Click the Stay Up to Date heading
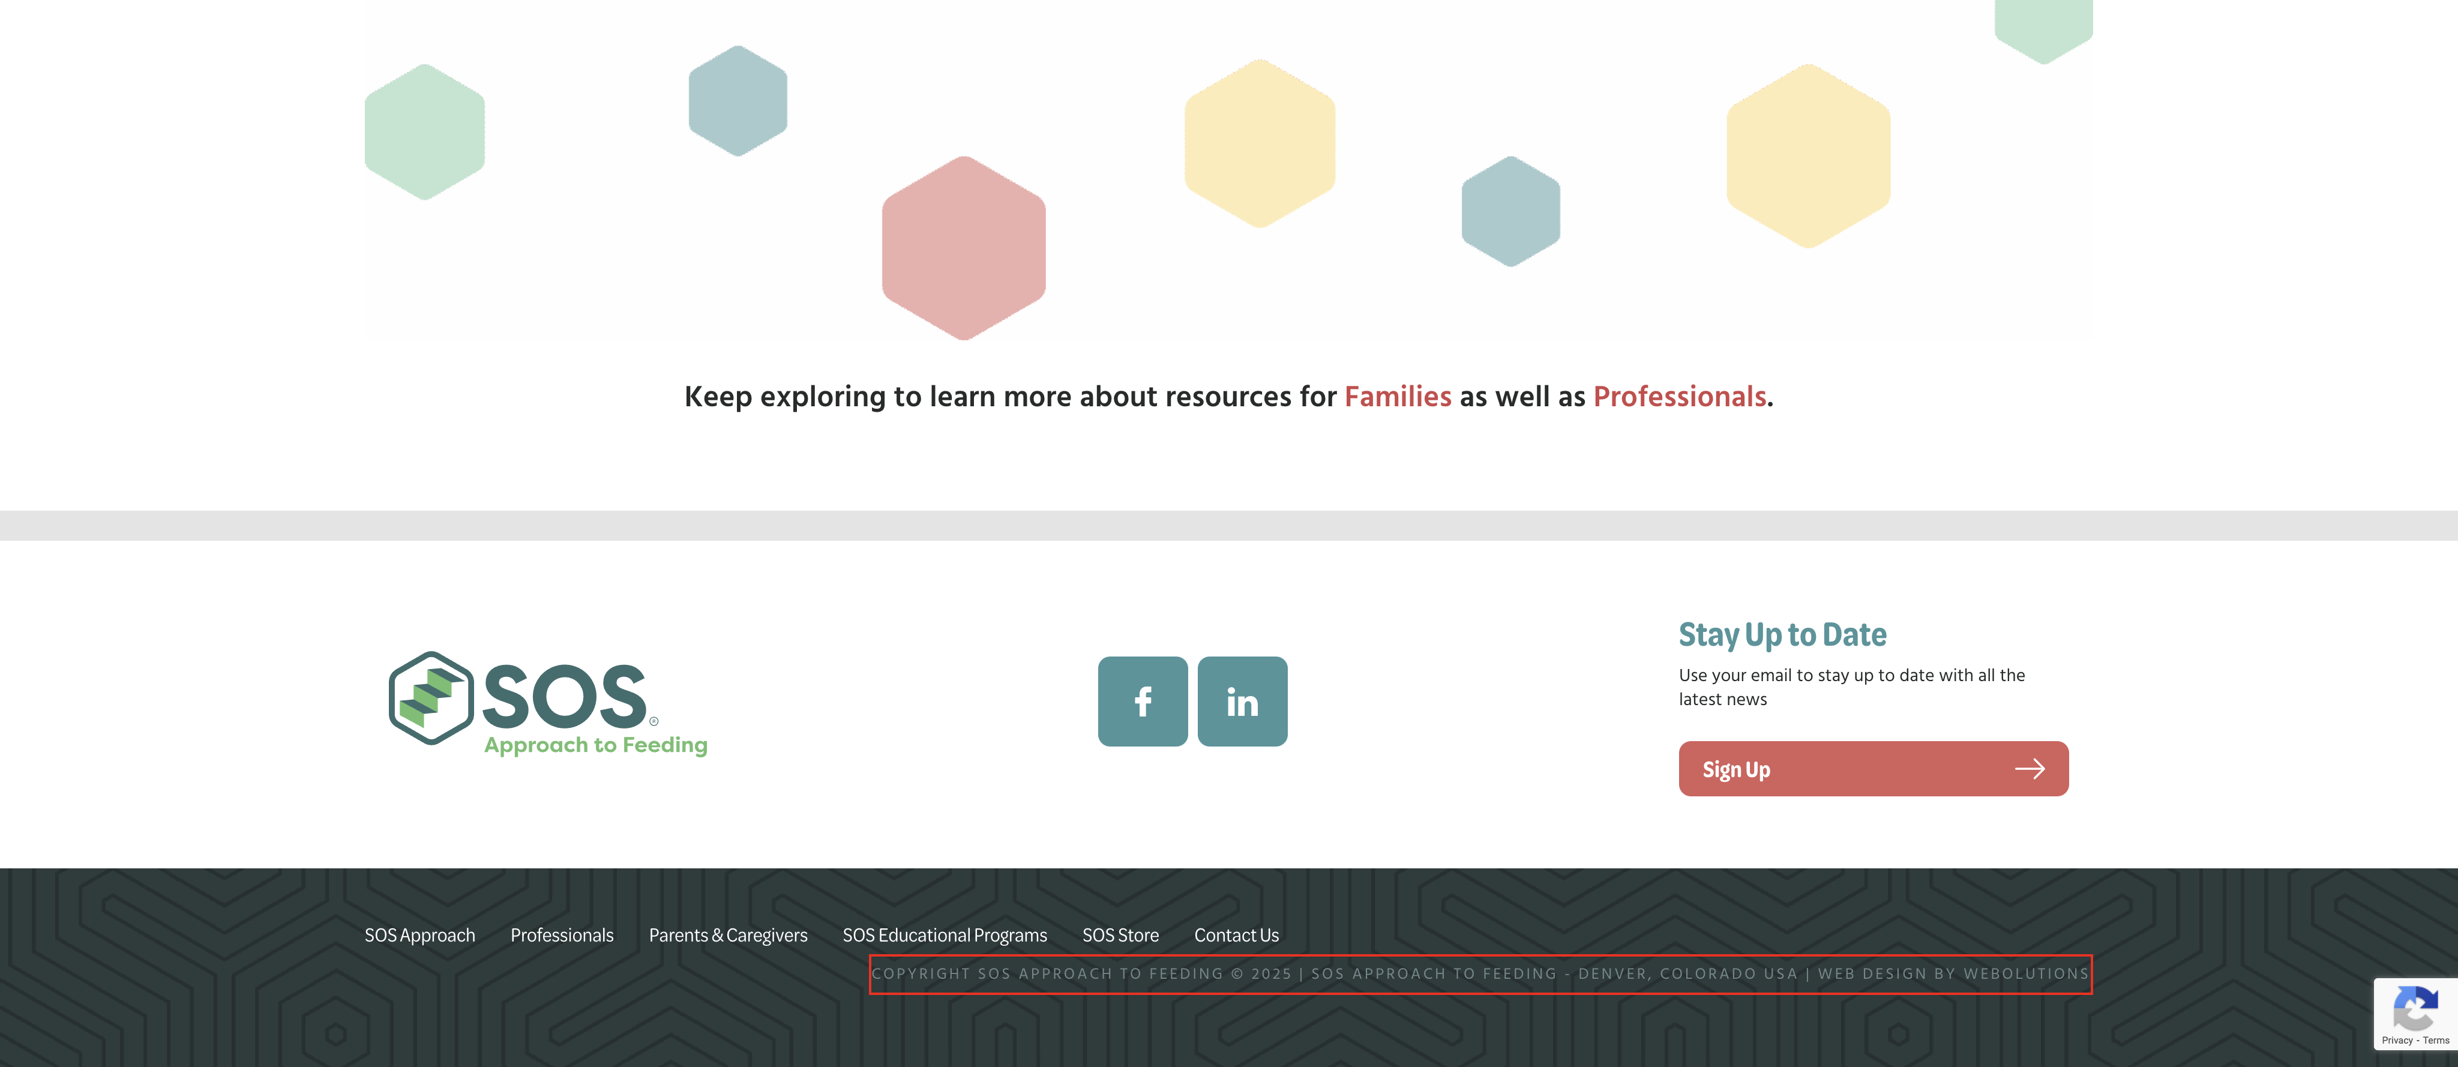This screenshot has height=1067, width=2458. (1782, 635)
